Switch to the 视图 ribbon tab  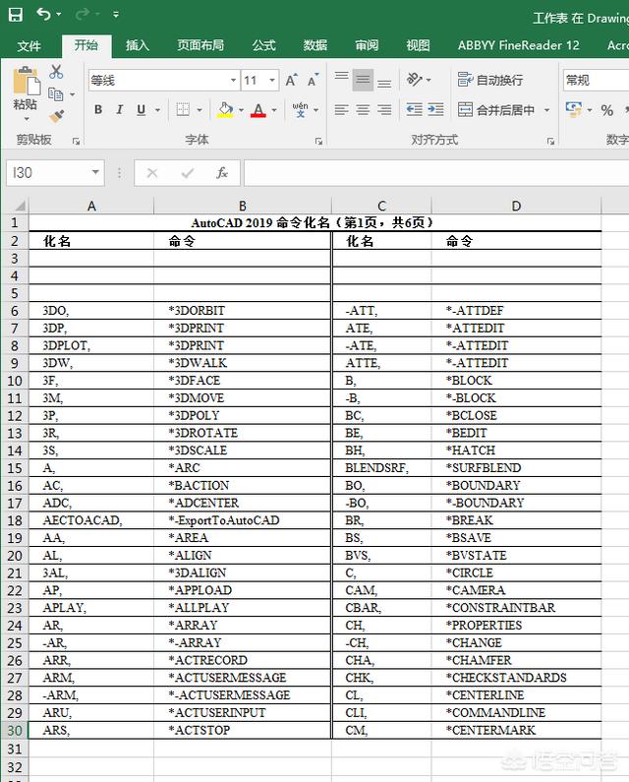click(418, 45)
